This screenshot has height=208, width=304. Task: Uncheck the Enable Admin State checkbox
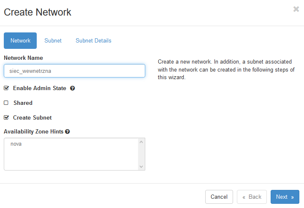6,88
